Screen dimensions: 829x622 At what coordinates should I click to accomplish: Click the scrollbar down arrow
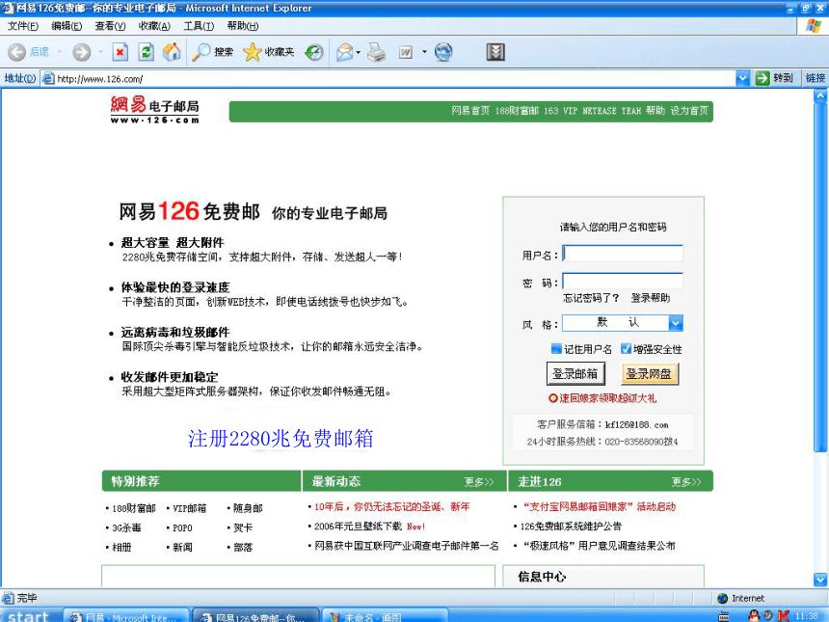pyautogui.click(x=820, y=580)
